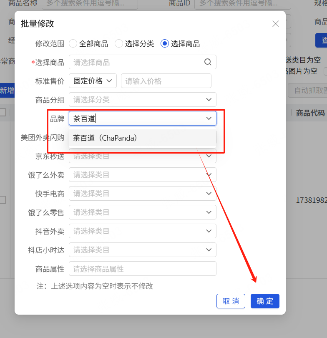327x338 pixels.
Task: Click the chevron arrow of 快手电商 row
Action: (209, 193)
